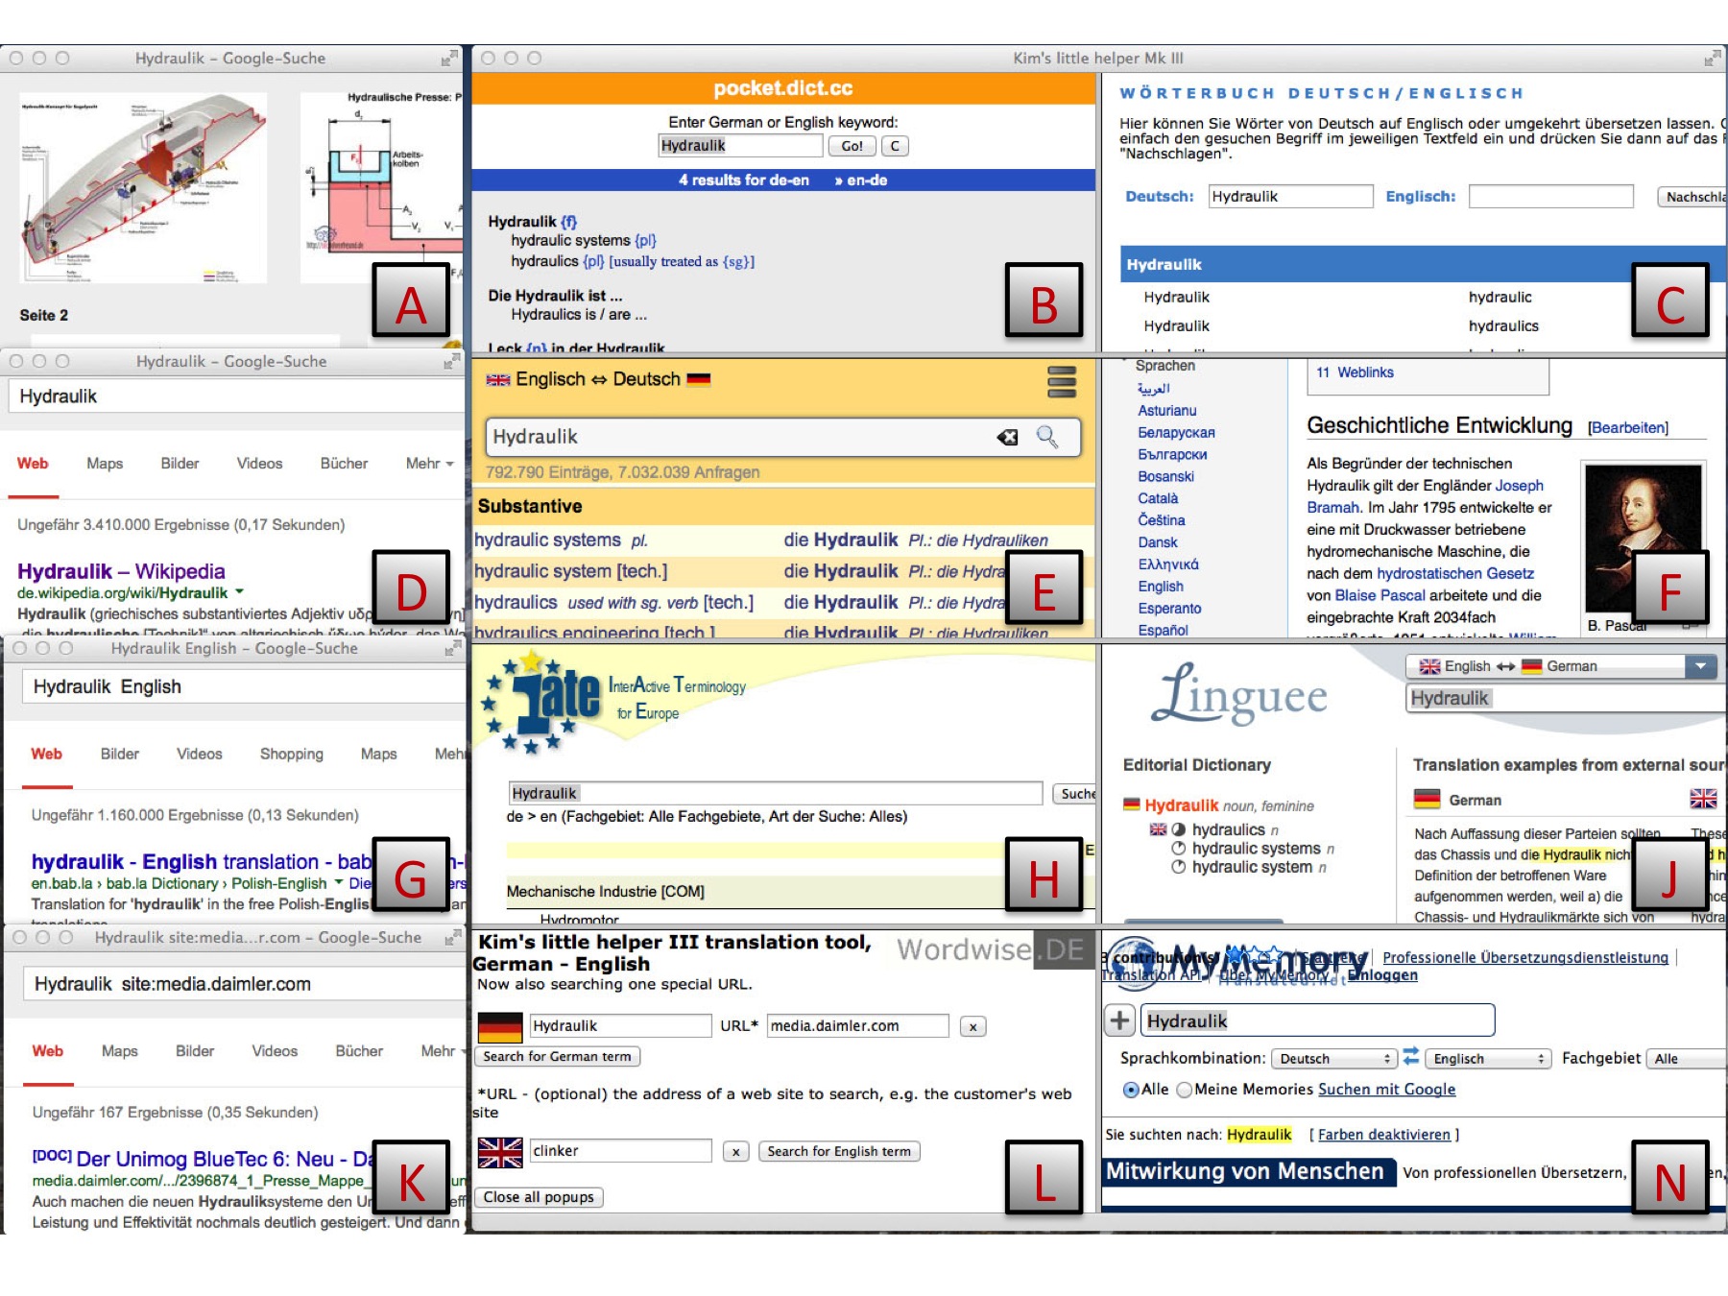The height and width of the screenshot is (1296, 1728).
Task: Click the pie icon beside Linguee 'hydraulics'
Action: [1178, 829]
